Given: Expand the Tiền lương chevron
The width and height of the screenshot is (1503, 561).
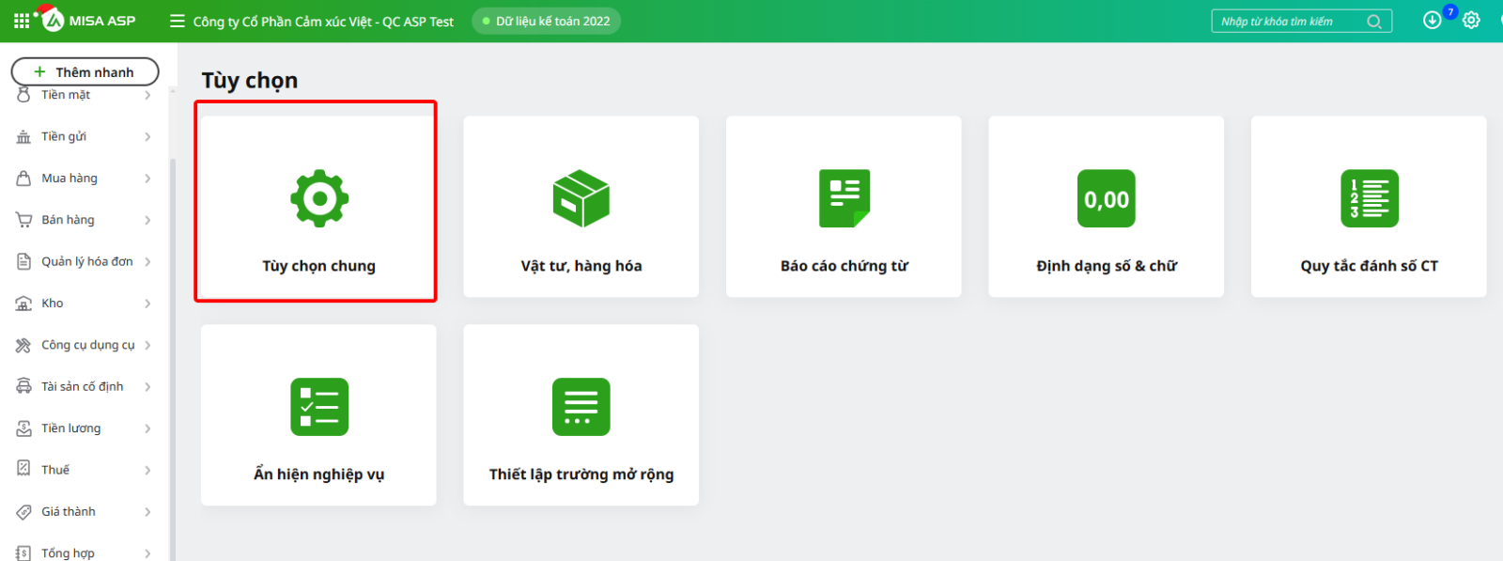Looking at the screenshot, I should point(147,429).
